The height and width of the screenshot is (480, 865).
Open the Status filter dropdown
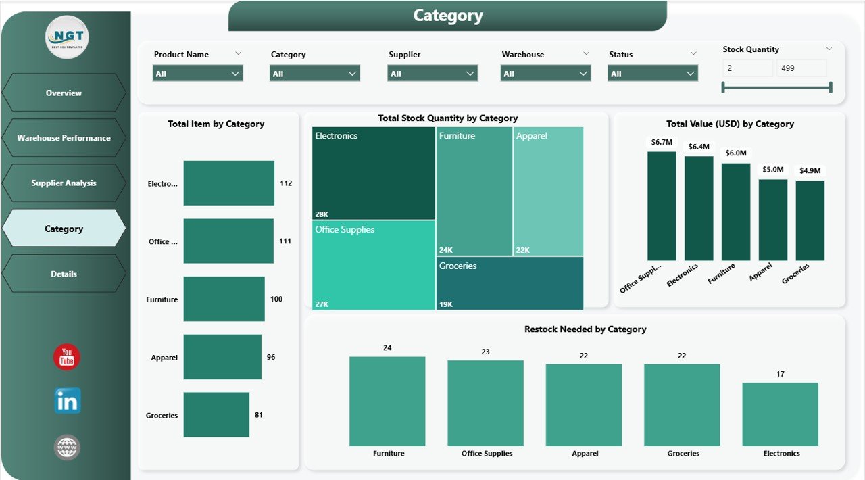tap(652, 74)
